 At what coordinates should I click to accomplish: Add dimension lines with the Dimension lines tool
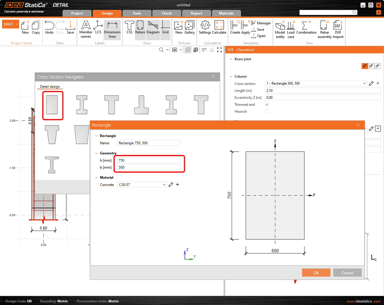[x=112, y=29]
